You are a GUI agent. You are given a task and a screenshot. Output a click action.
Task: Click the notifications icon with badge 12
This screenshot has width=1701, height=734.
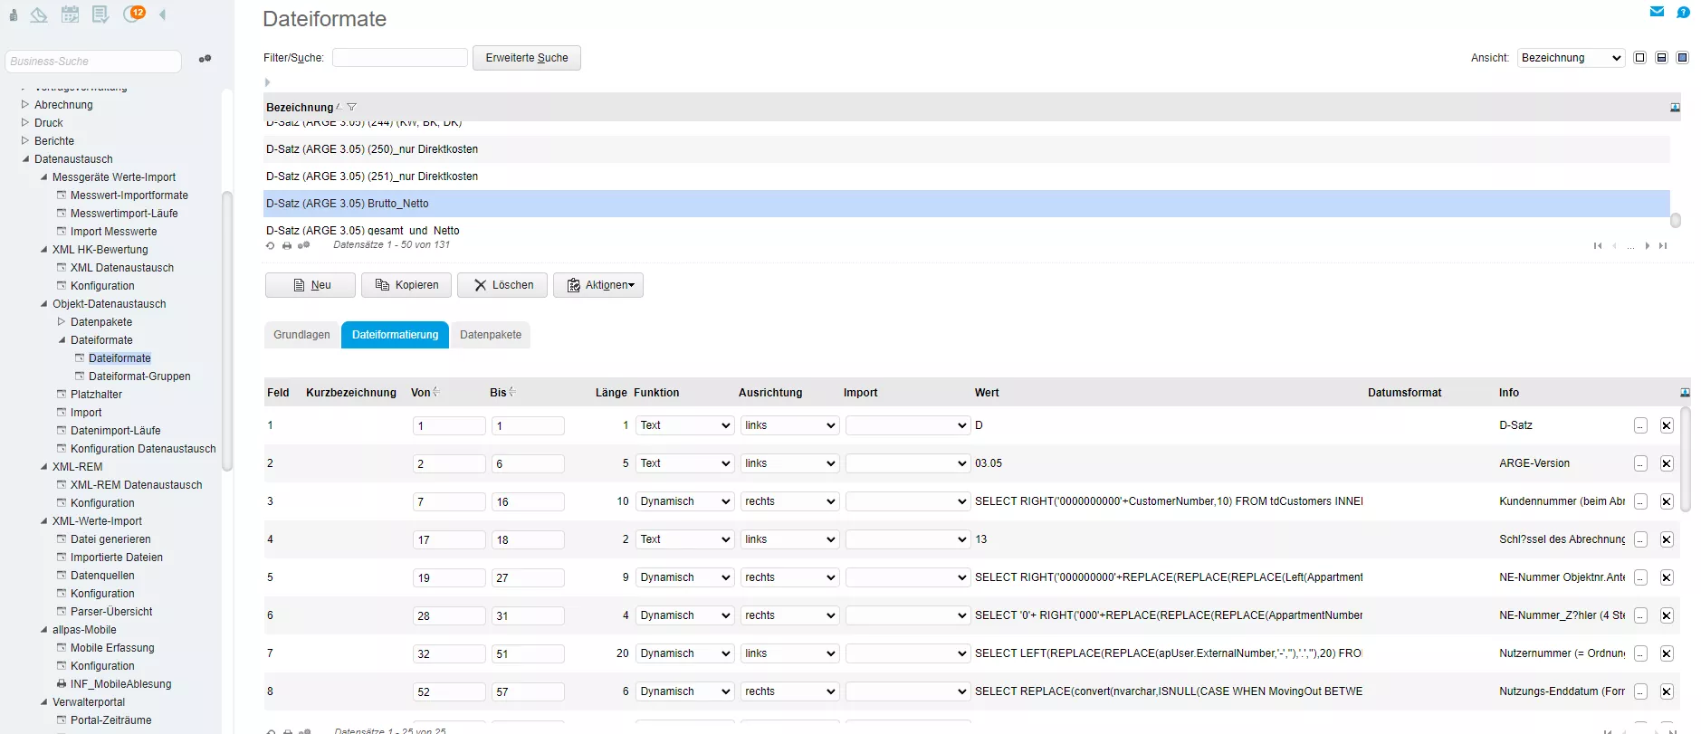134,14
